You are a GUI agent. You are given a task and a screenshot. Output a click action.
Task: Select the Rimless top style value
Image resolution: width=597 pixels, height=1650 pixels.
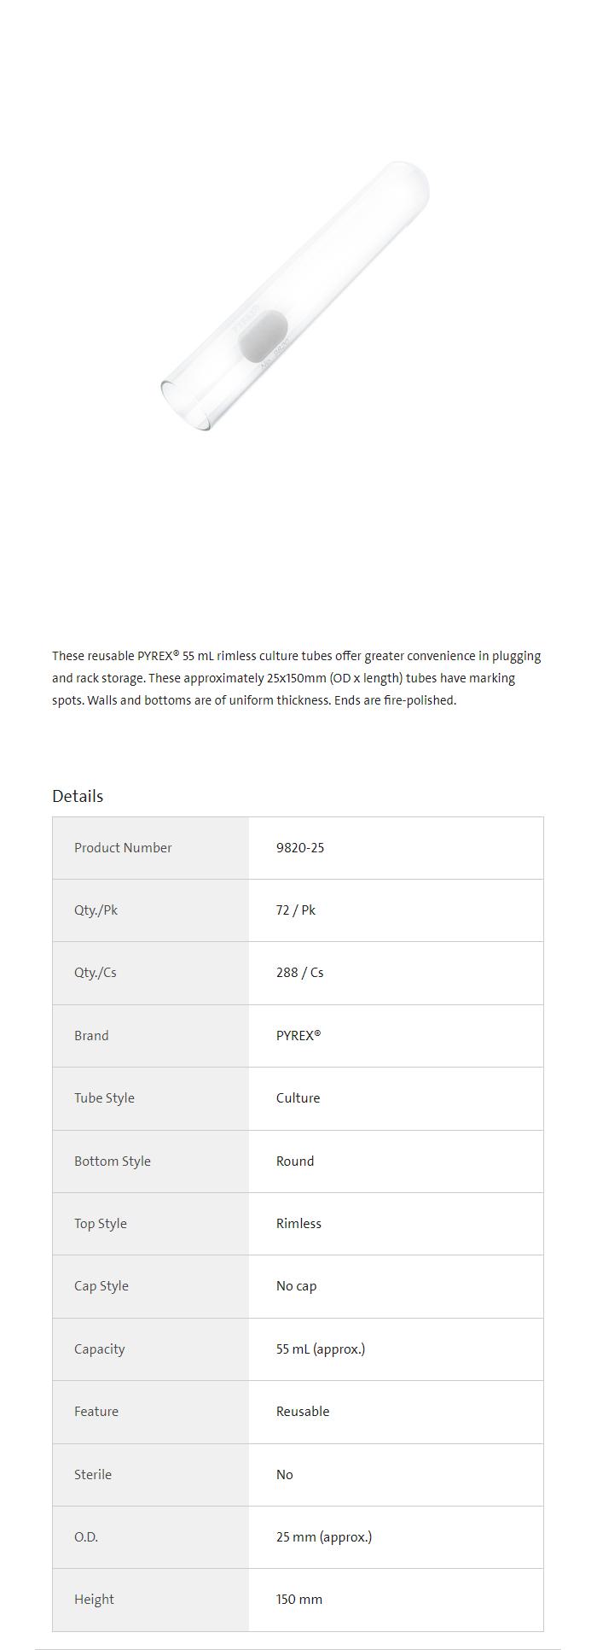[x=298, y=1224]
